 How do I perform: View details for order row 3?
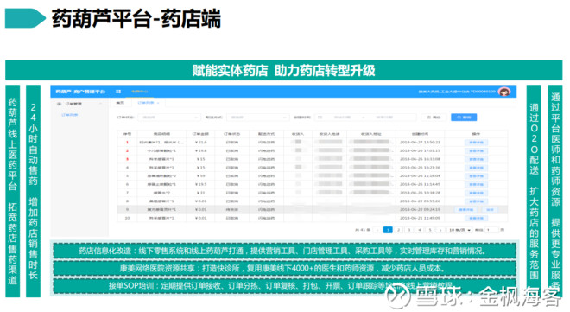tap(476, 159)
